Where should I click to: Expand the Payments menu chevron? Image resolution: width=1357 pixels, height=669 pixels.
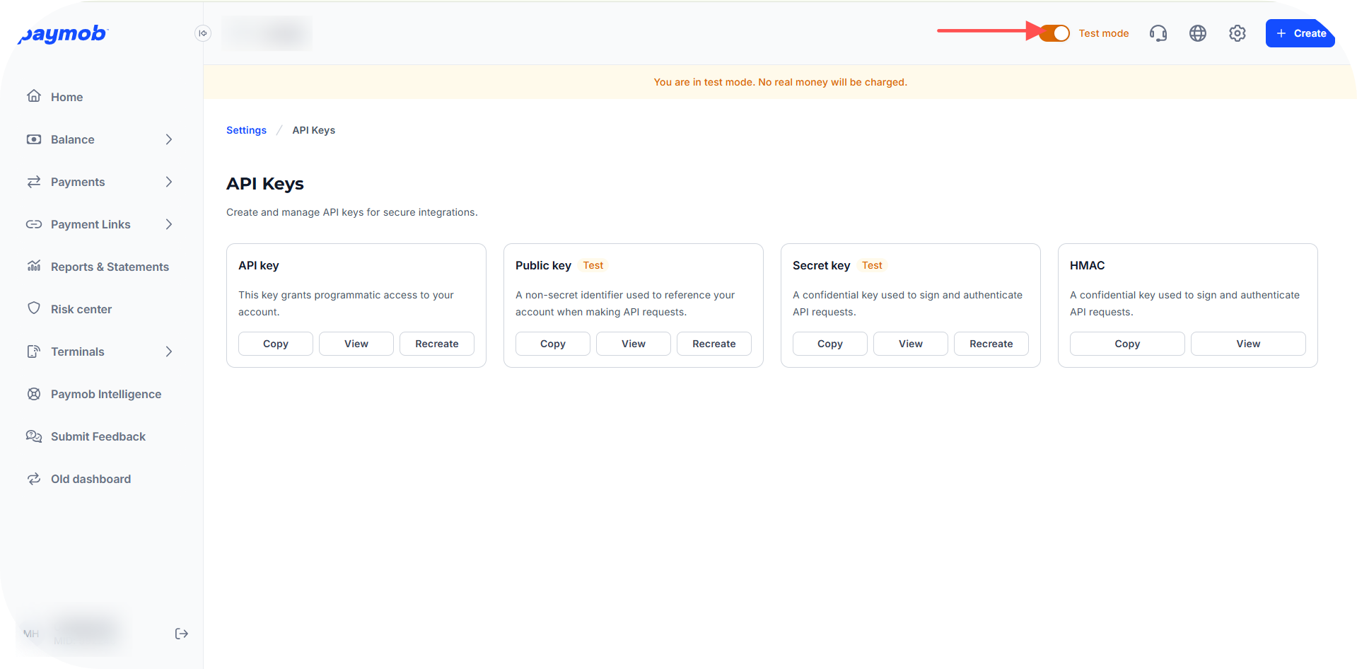tap(169, 182)
